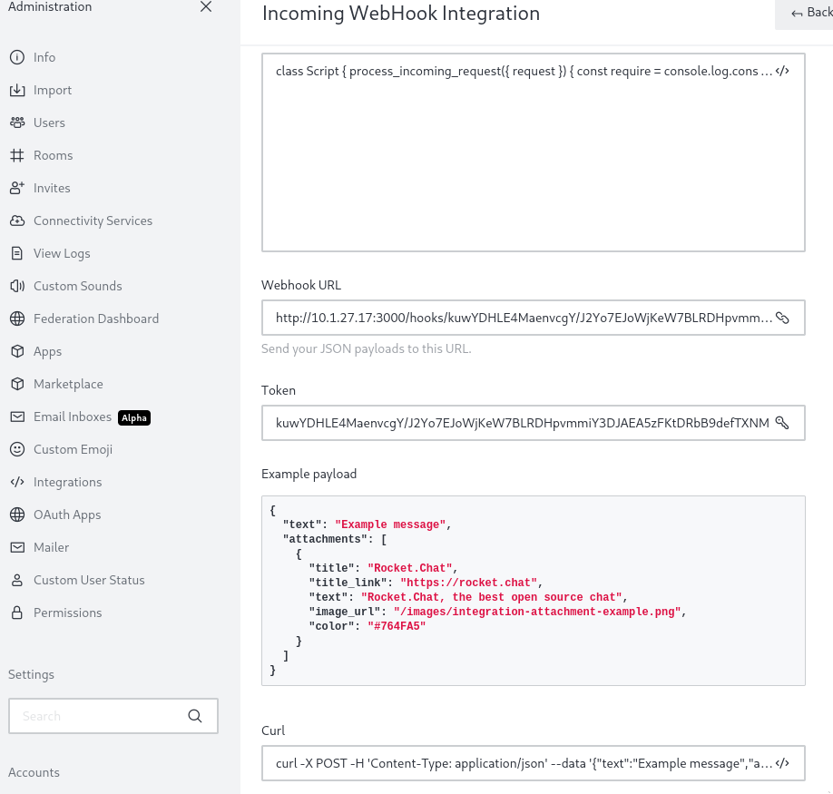Select Mailer in sidebar
Image resolution: width=833 pixels, height=794 pixels.
click(51, 547)
